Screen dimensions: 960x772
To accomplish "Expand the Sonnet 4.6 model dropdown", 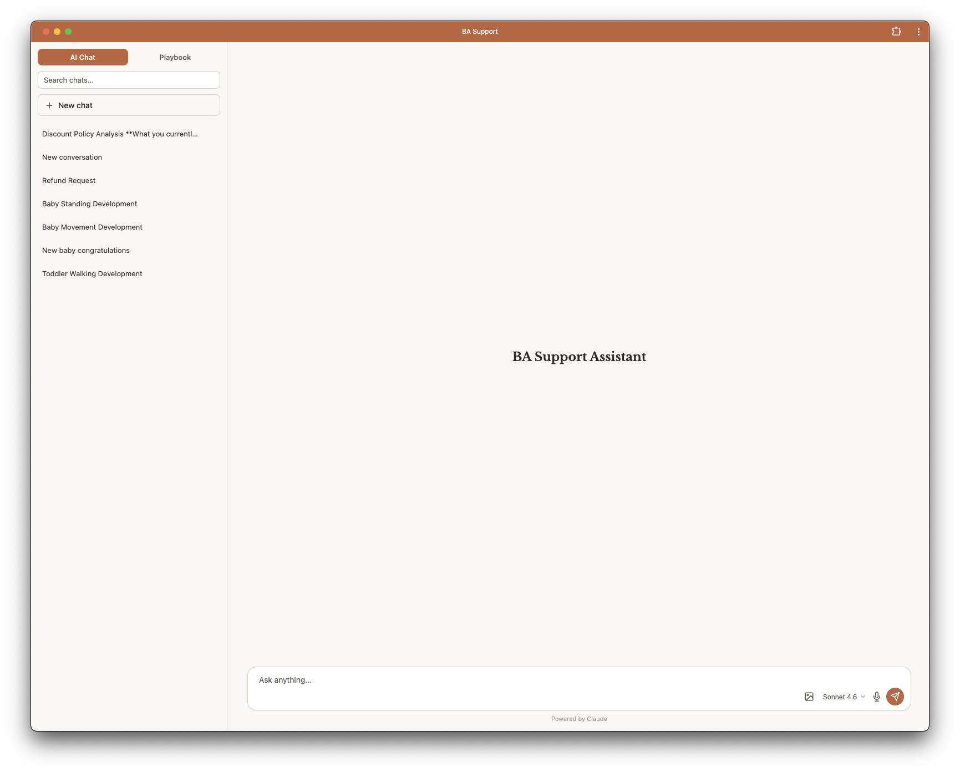I will (x=843, y=697).
